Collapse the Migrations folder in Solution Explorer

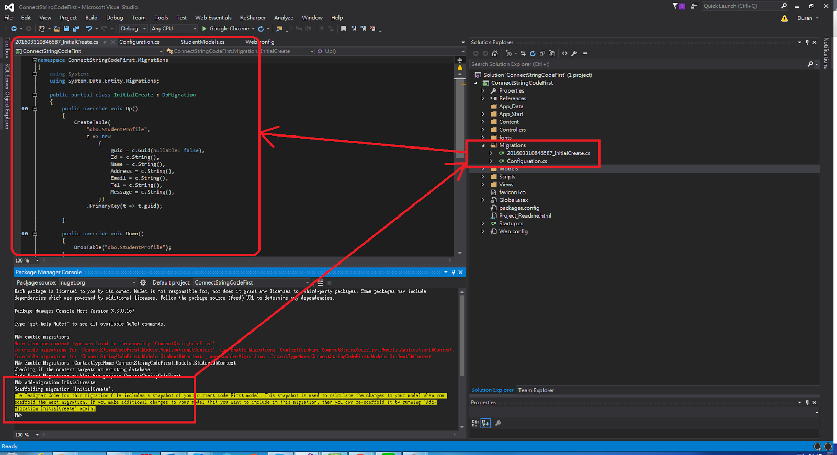483,145
